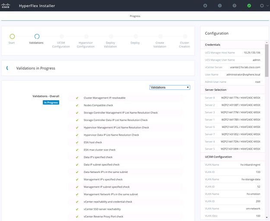
Task: Select Server 3 row in Server Selection
Action: point(232,112)
